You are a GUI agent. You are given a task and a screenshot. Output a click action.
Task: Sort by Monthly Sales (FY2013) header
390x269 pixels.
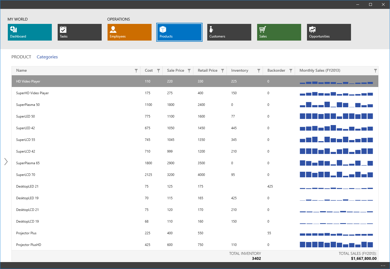pos(320,71)
